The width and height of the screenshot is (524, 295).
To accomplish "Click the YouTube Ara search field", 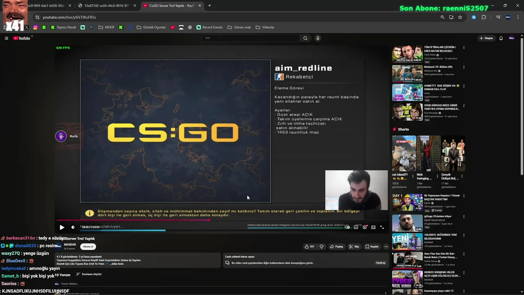I will 251,38.
